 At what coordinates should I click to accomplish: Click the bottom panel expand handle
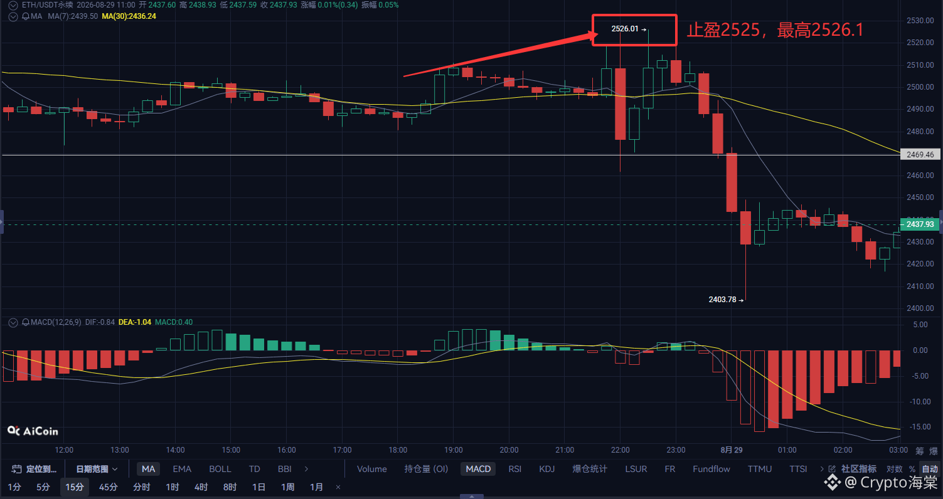pos(471,496)
